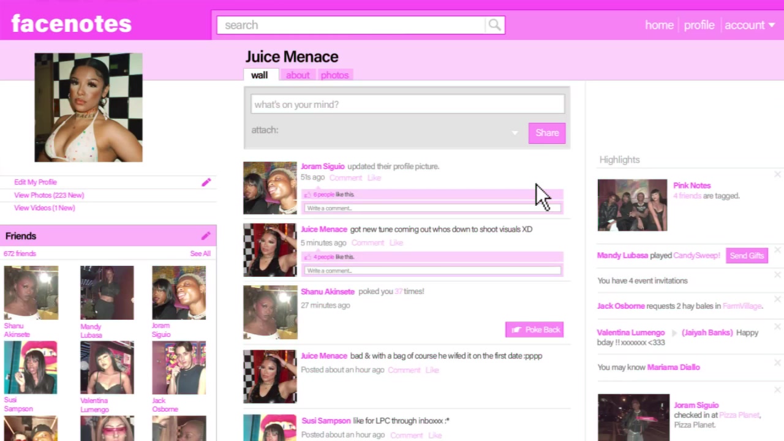Open the Pizza Planet check-in photo
This screenshot has width=784, height=441.
pos(633,418)
